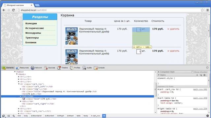211x118 pixels.
Task: Close the DevTools panel with the round button
Action: point(207,68)
